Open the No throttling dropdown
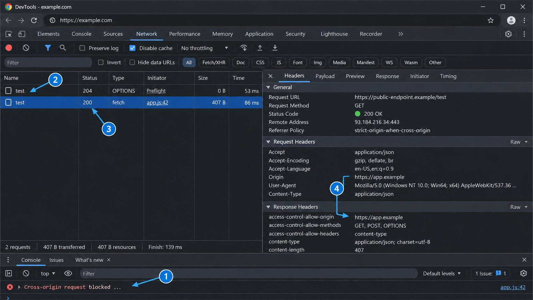The height and width of the screenshot is (300, 533). click(205, 48)
